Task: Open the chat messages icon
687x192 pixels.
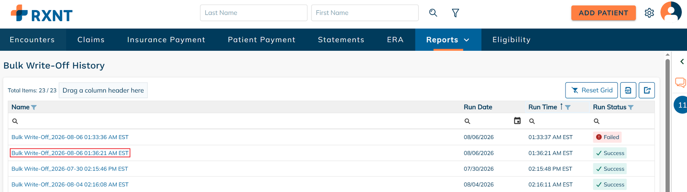Action: tap(681, 82)
